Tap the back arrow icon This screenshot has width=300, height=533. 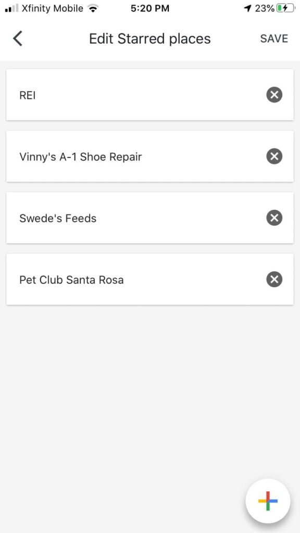pos(18,39)
